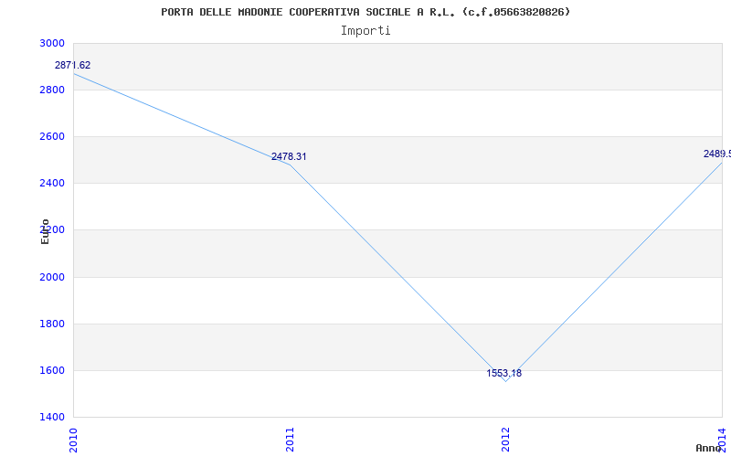This screenshot has height=457, width=731.
Task: Select the 1553.18 data label
Action: (x=504, y=373)
